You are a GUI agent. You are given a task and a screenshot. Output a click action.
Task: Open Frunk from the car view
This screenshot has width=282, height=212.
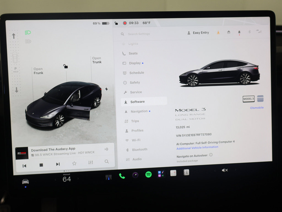pos(38,71)
